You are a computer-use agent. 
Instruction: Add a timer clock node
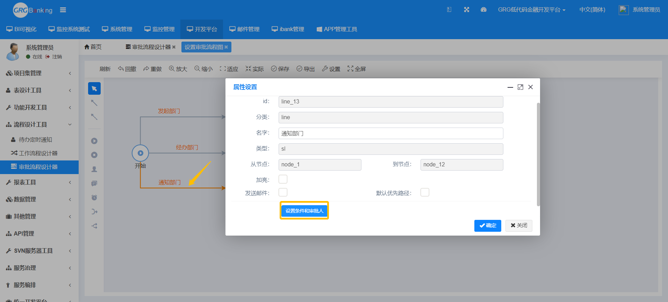(94, 197)
